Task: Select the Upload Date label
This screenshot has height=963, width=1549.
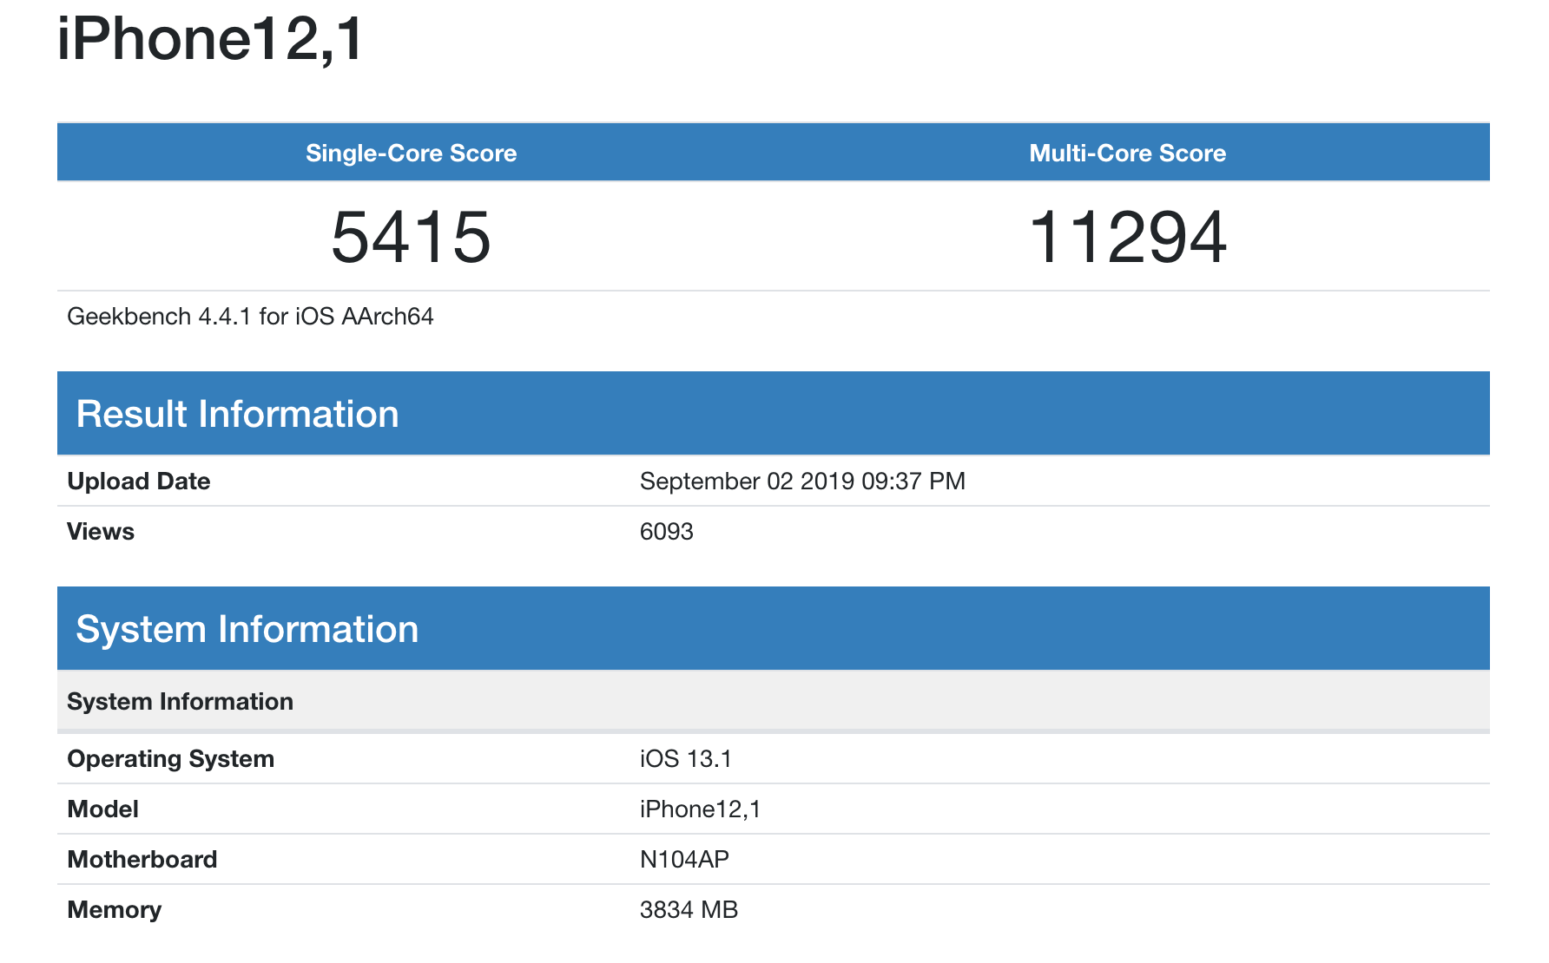Action: point(139,481)
